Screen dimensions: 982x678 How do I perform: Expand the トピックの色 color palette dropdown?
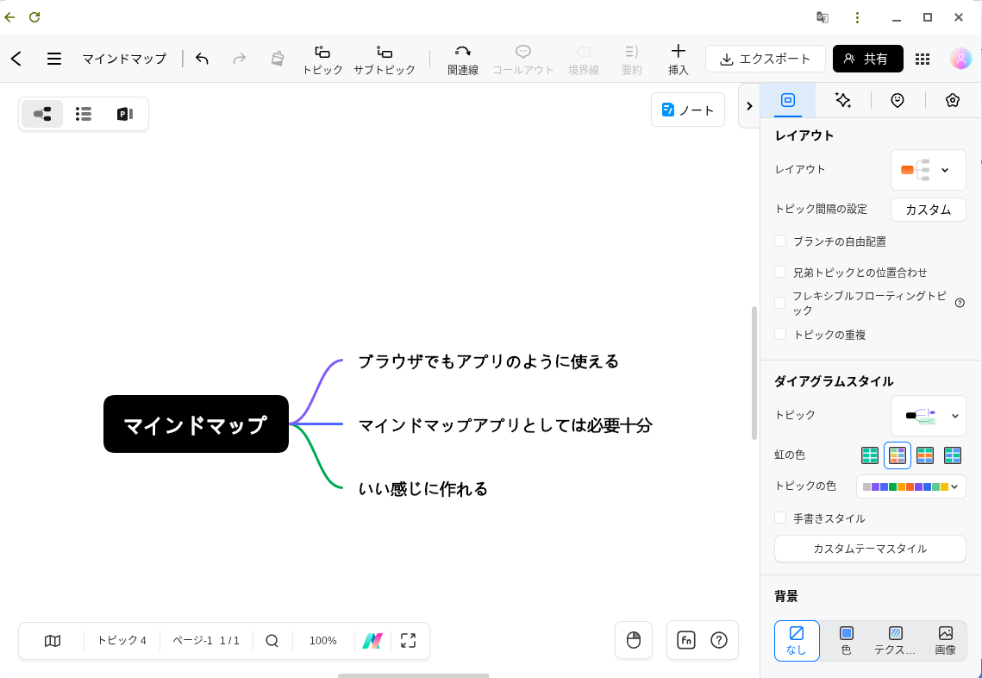(x=910, y=487)
